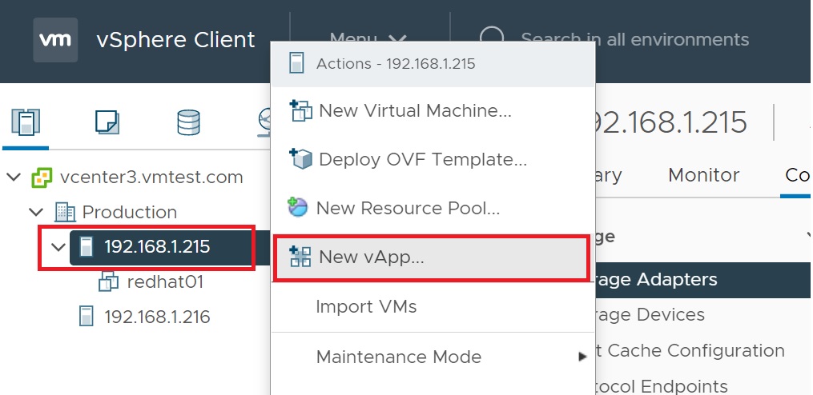Click the redhat01 virtual machine icon
Image resolution: width=813 pixels, height=395 pixels.
[108, 281]
